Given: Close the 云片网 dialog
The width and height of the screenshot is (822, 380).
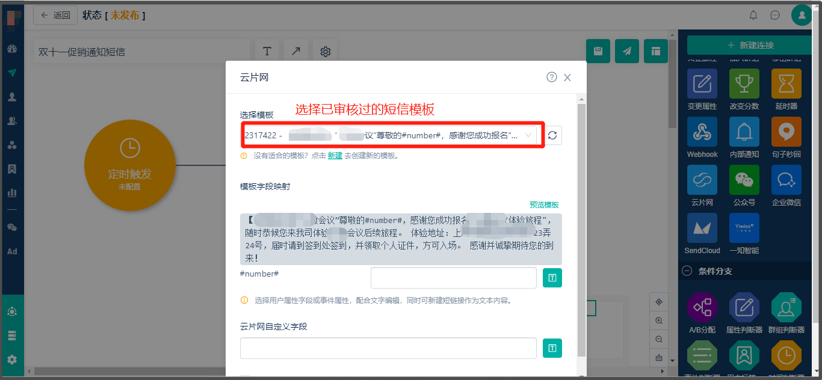Looking at the screenshot, I should point(567,78).
